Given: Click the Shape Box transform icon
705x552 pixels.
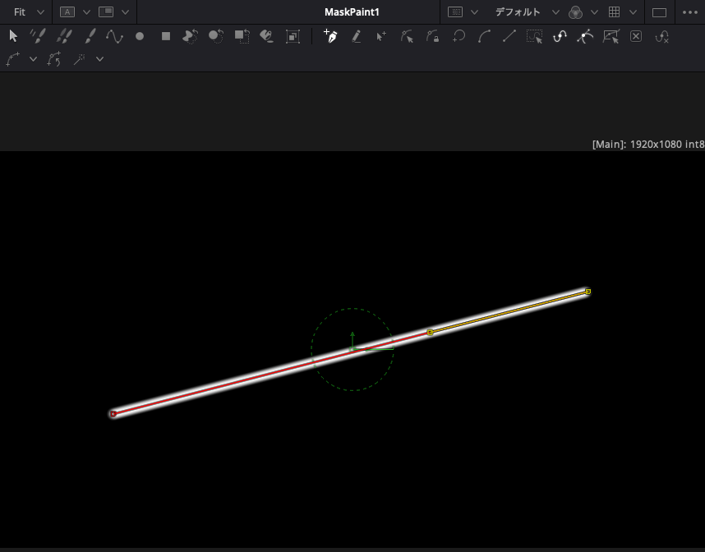Looking at the screenshot, I should click(x=611, y=36).
